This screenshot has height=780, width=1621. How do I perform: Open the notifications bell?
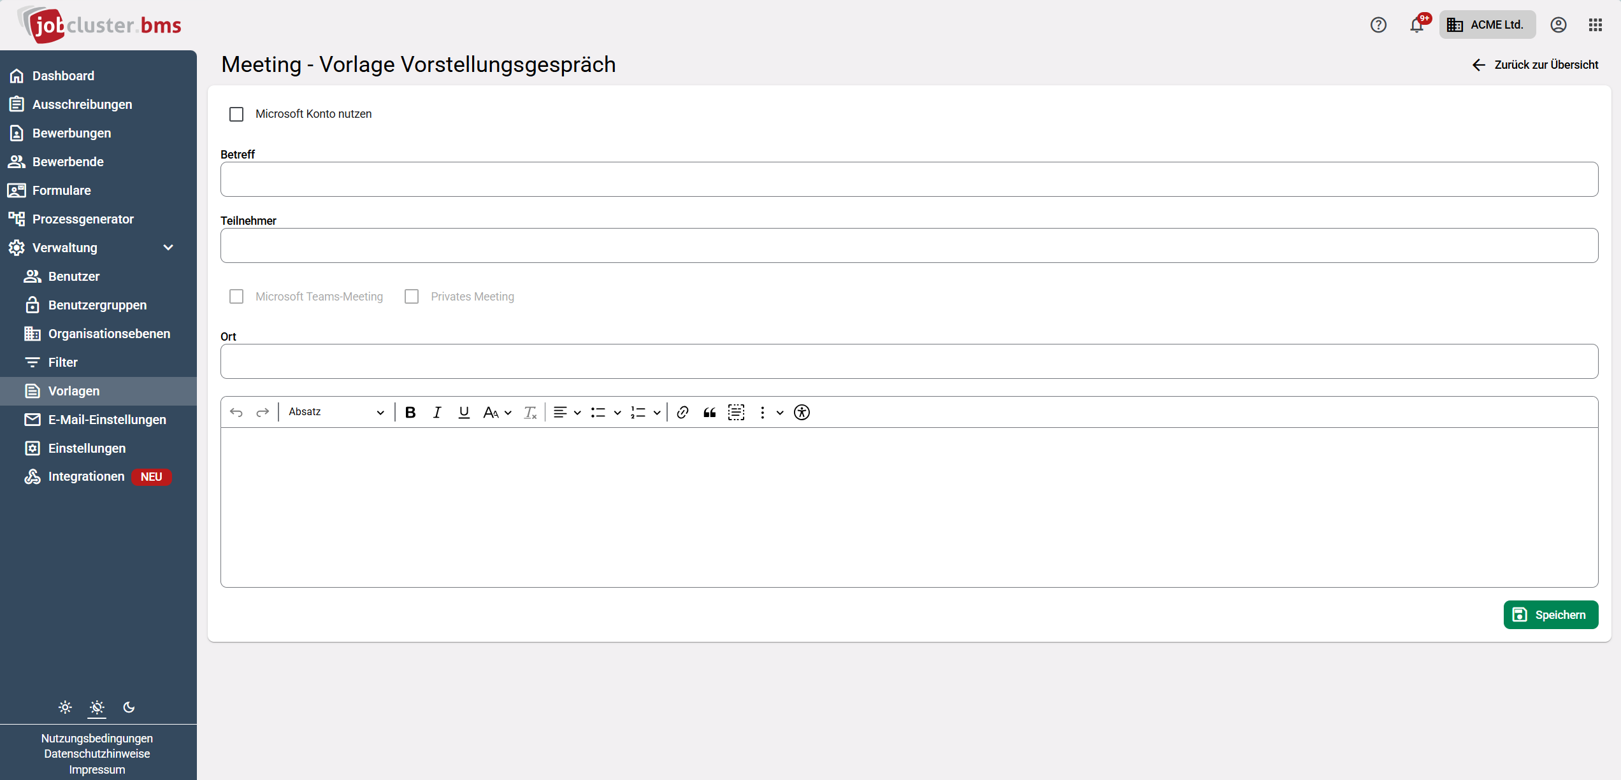click(1416, 25)
